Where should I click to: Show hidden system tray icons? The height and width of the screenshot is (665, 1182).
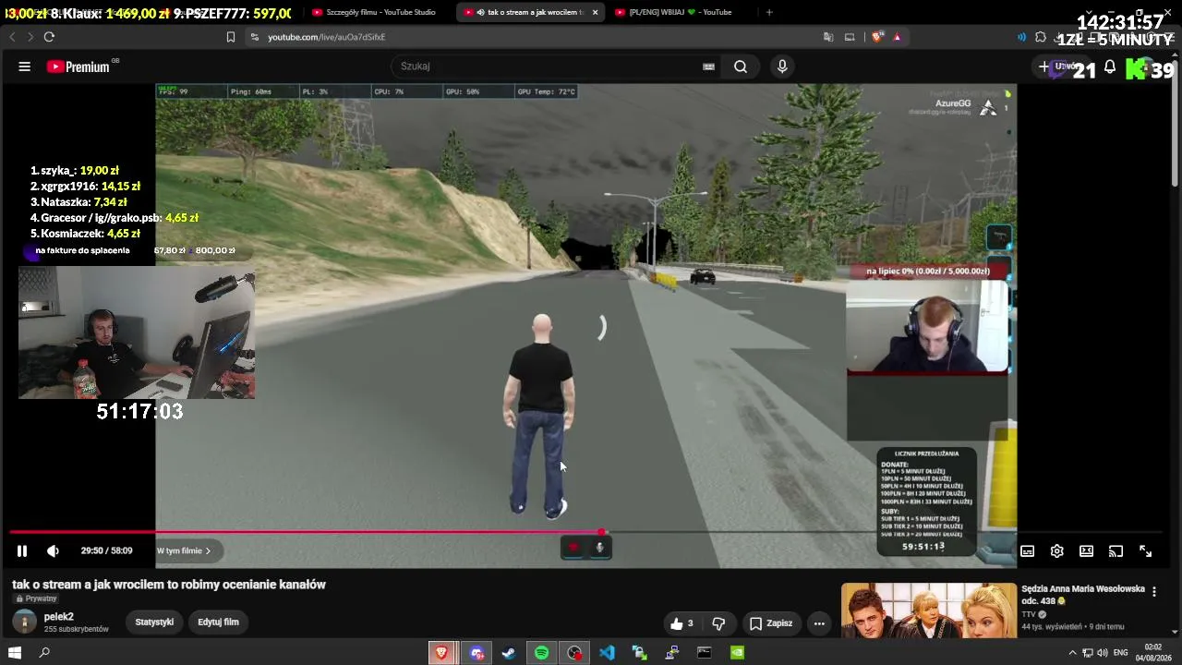click(x=1072, y=653)
